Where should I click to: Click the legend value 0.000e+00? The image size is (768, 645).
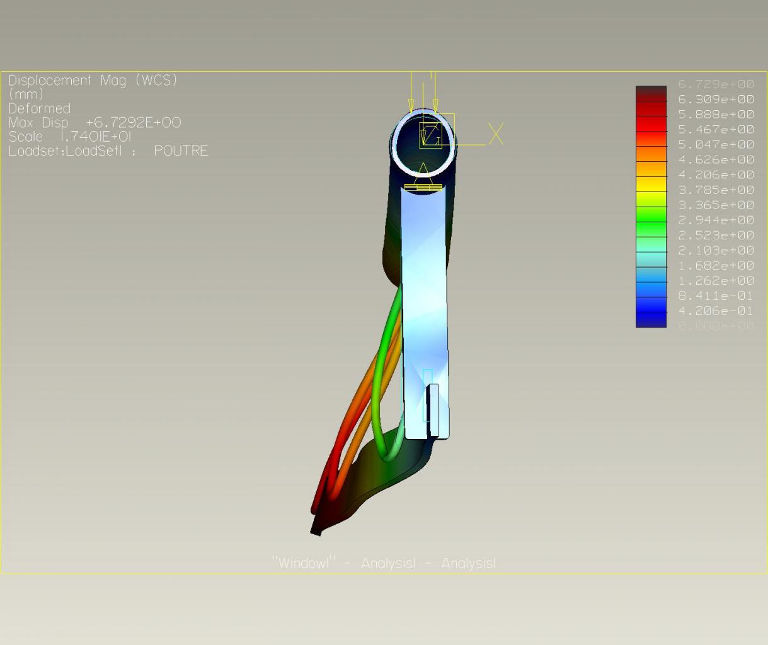tap(716, 326)
